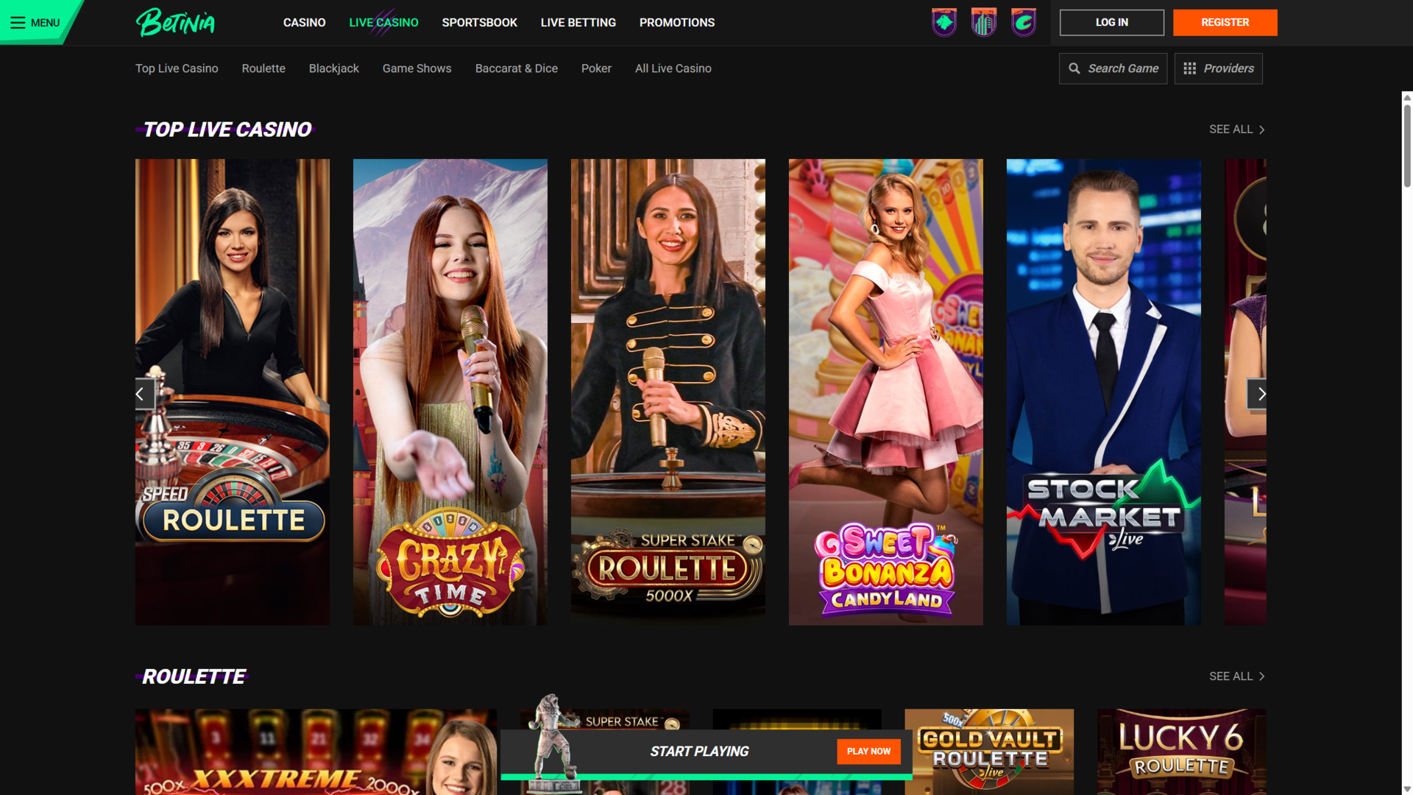1413x795 pixels.
Task: Click the LOG IN button
Action: pyautogui.click(x=1111, y=22)
